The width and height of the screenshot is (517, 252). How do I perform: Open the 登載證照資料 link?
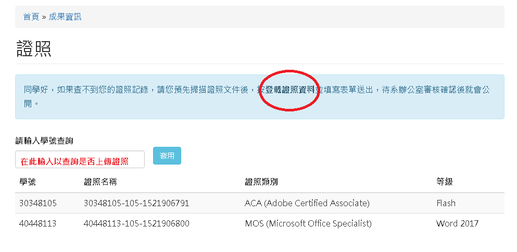tap(290, 90)
